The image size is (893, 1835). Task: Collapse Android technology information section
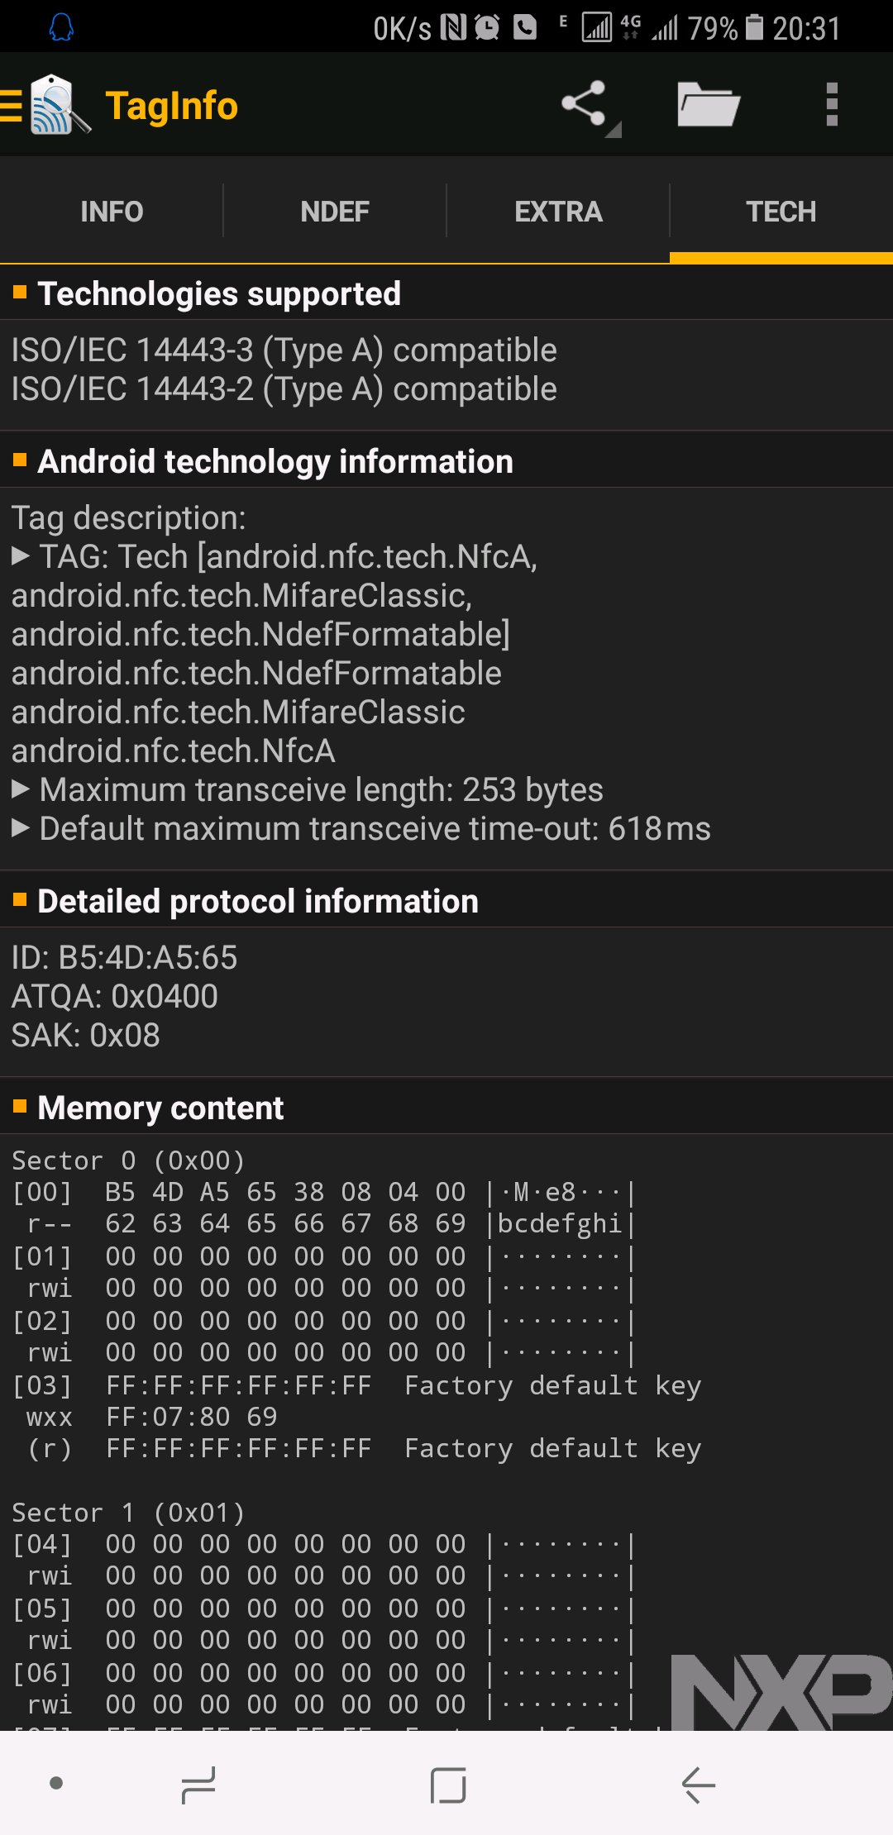tap(275, 461)
